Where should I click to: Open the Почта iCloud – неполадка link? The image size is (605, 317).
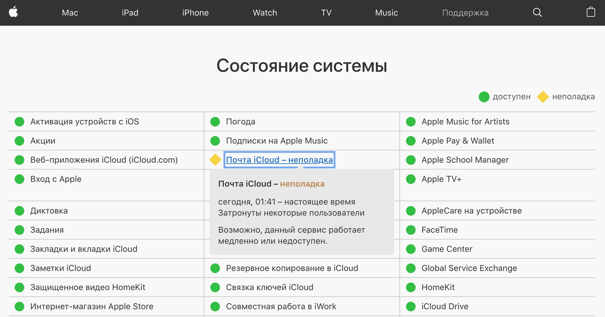click(x=279, y=160)
